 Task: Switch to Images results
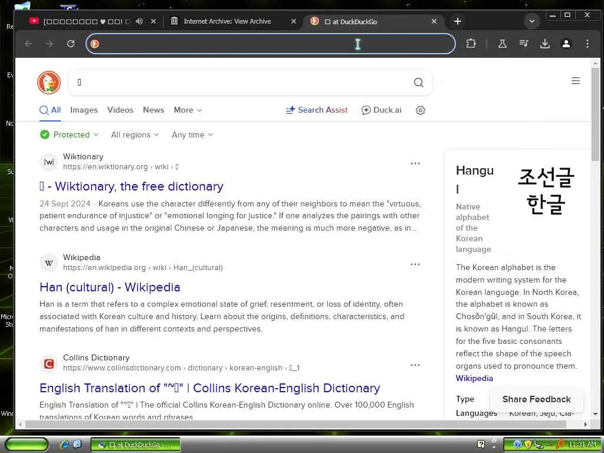coord(84,110)
